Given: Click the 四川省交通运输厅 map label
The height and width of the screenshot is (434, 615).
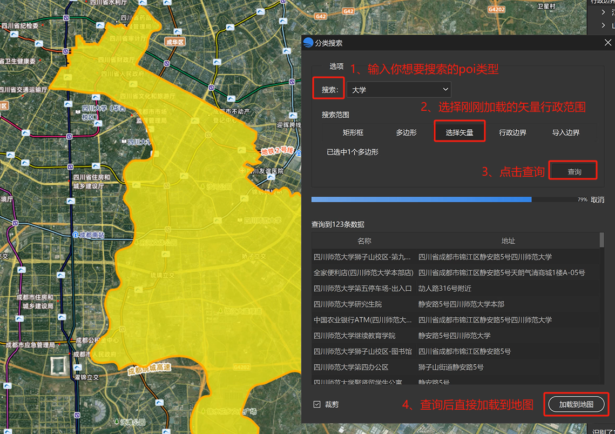Looking at the screenshot, I should pos(24,90).
